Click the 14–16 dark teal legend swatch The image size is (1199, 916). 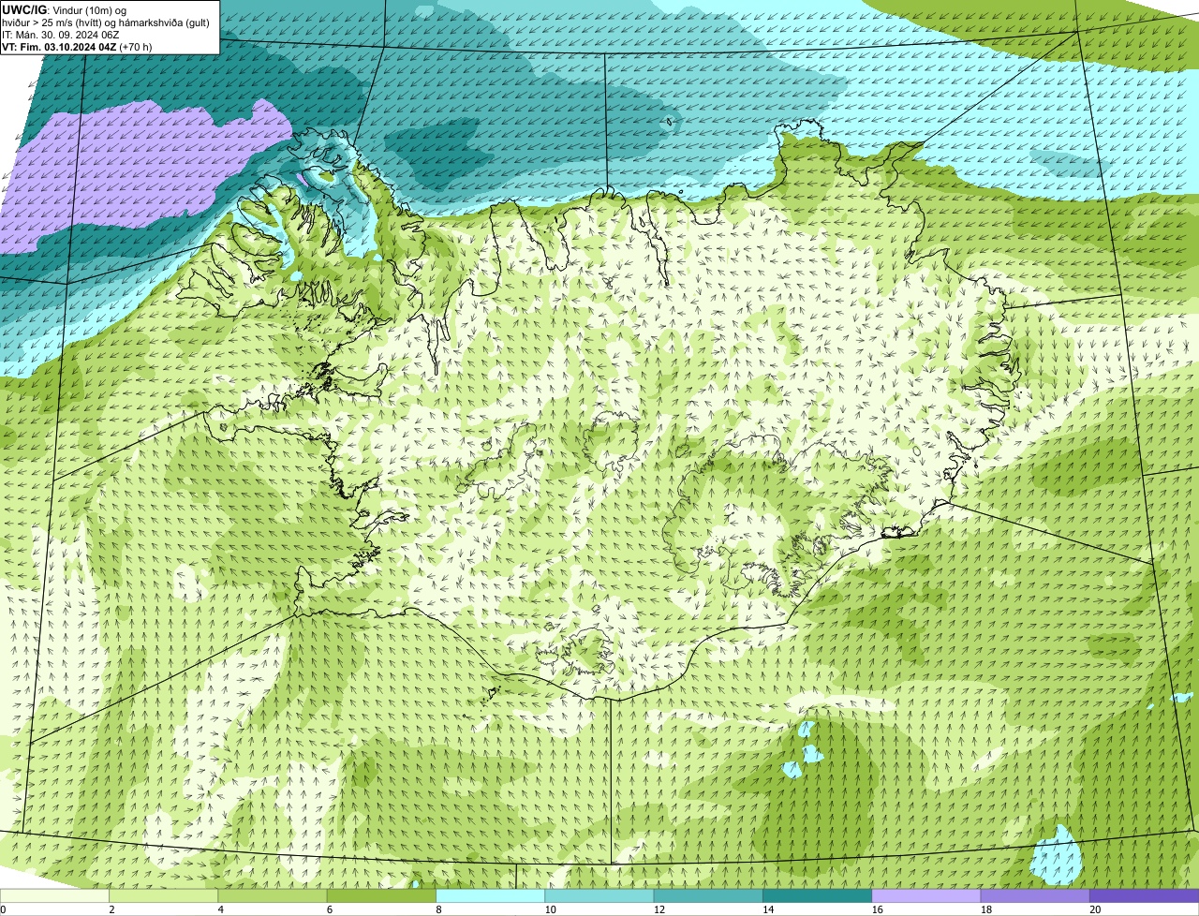tap(817, 895)
